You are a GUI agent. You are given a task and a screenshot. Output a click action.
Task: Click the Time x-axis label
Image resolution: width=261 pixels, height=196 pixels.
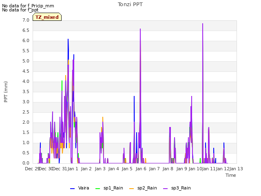(231, 175)
